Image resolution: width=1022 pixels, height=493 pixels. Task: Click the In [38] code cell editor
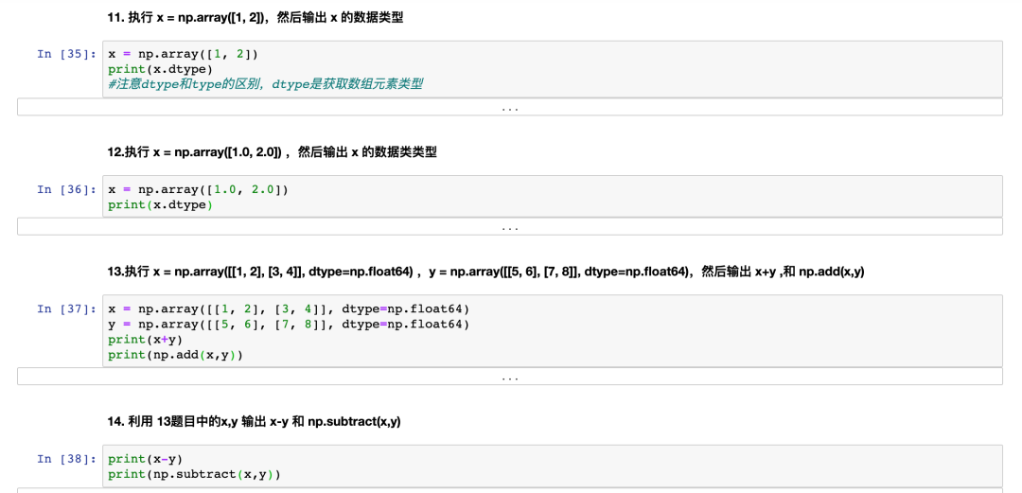click(x=552, y=467)
